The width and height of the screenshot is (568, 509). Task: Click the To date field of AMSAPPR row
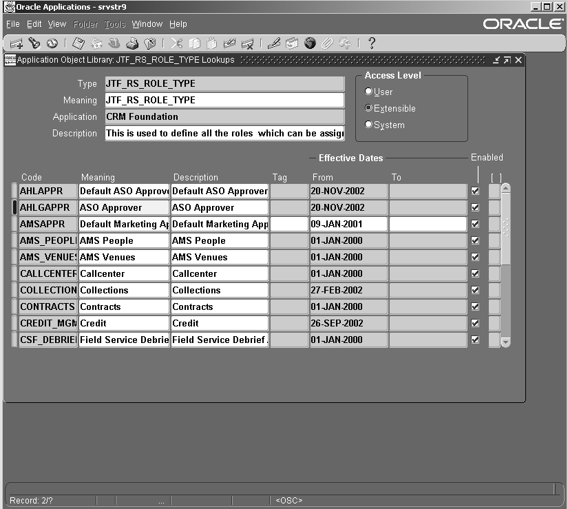pos(428,224)
